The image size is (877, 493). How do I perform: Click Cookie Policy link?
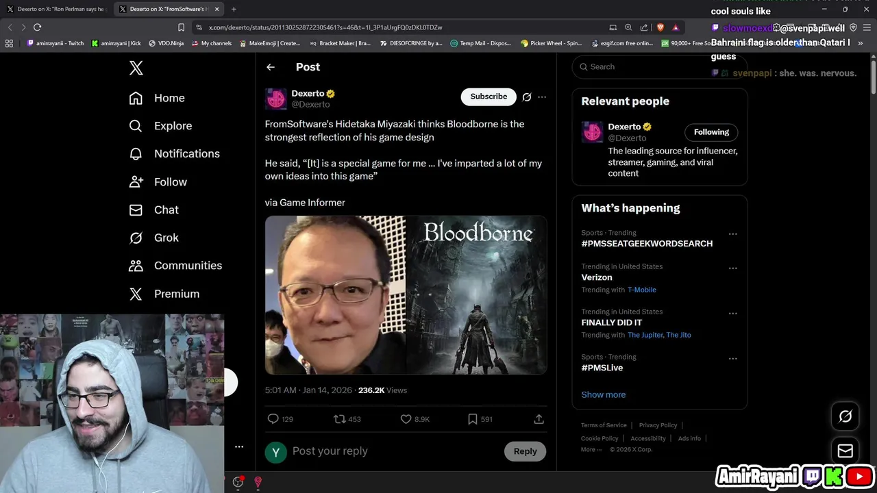click(x=600, y=438)
